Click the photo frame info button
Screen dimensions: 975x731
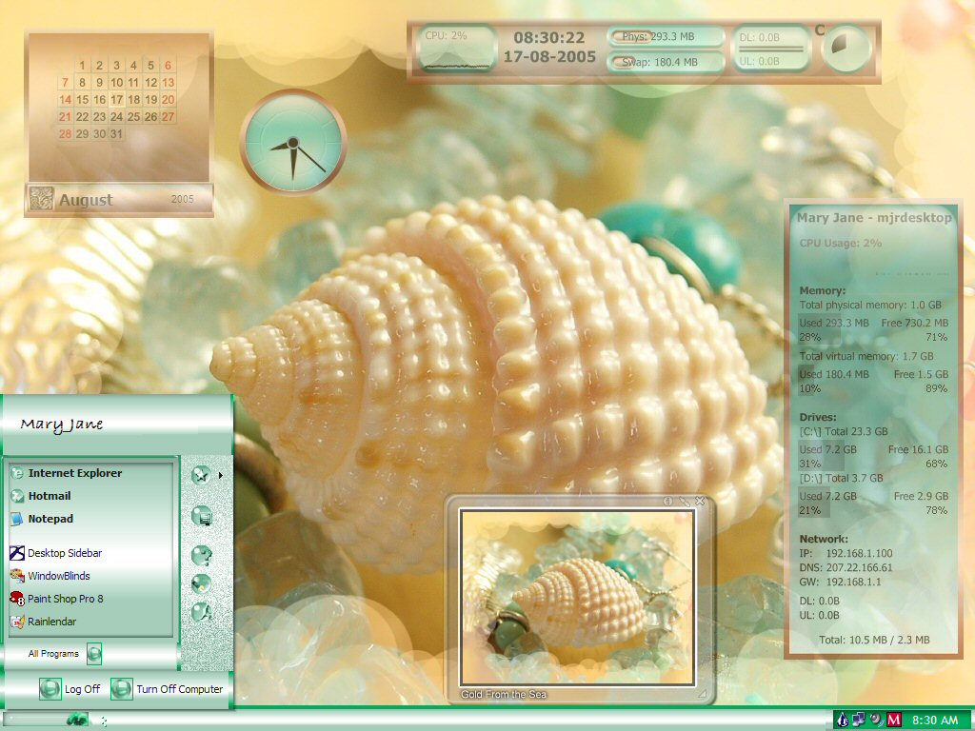pyautogui.click(x=668, y=501)
